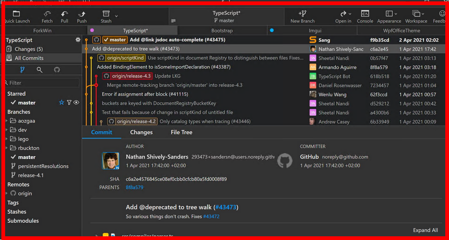The image size is (449, 240).
Task: Click the origin/release-4.3 branch badge
Action: [128, 76]
